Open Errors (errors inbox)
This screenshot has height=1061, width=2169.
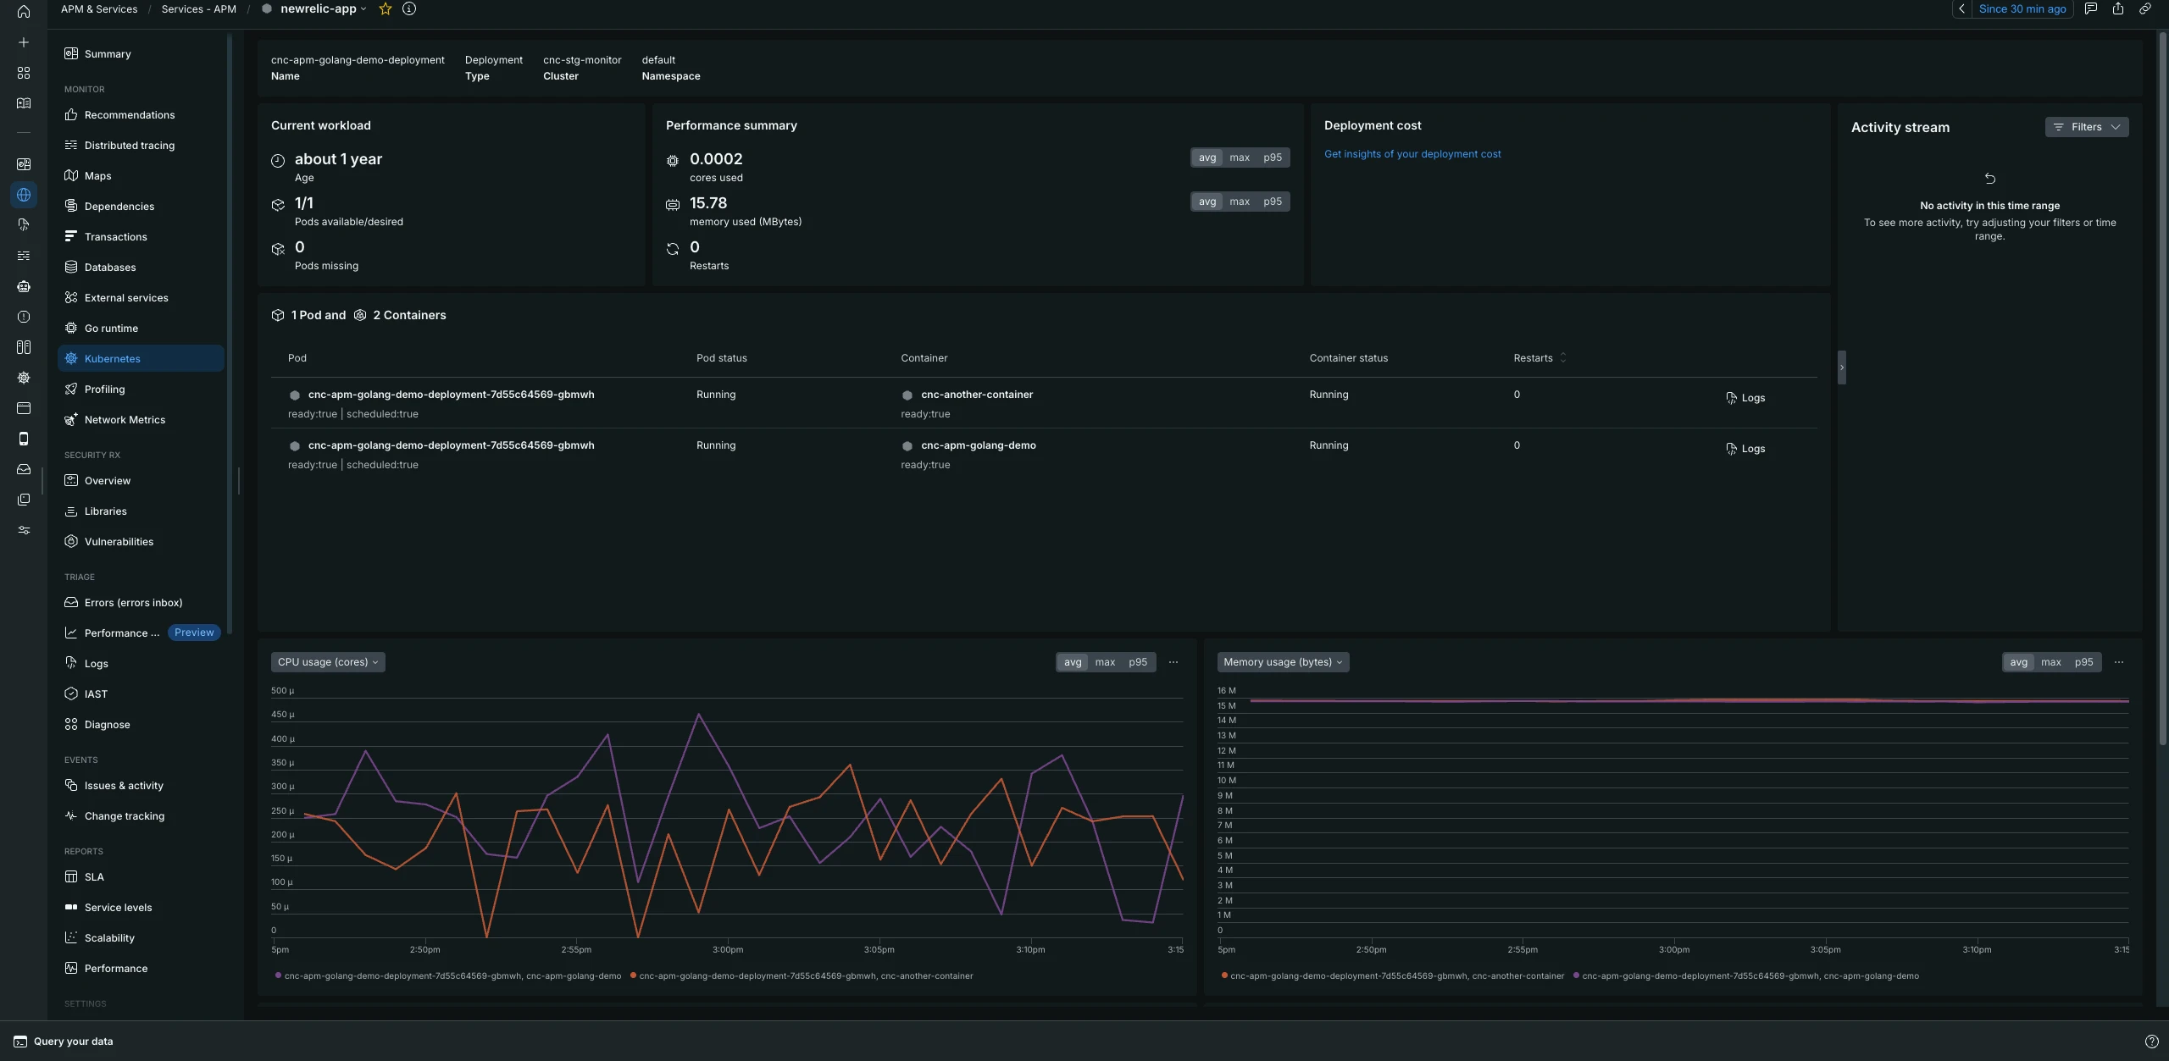(141, 603)
